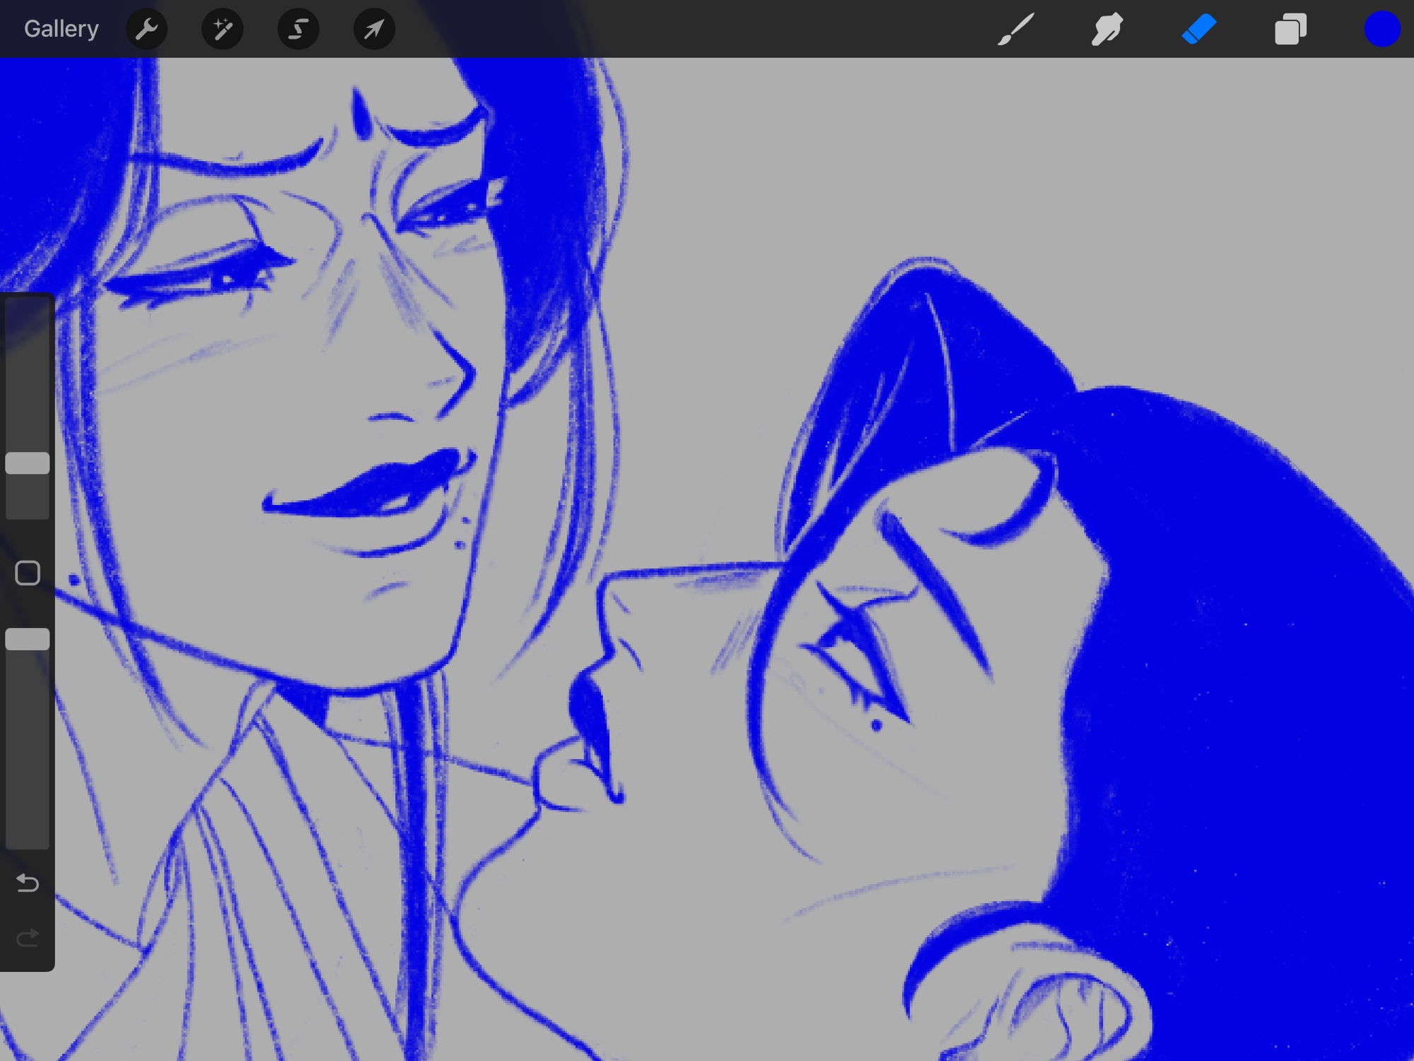Activate the Transform arrow tool
This screenshot has height=1061, width=1414.
(373, 29)
